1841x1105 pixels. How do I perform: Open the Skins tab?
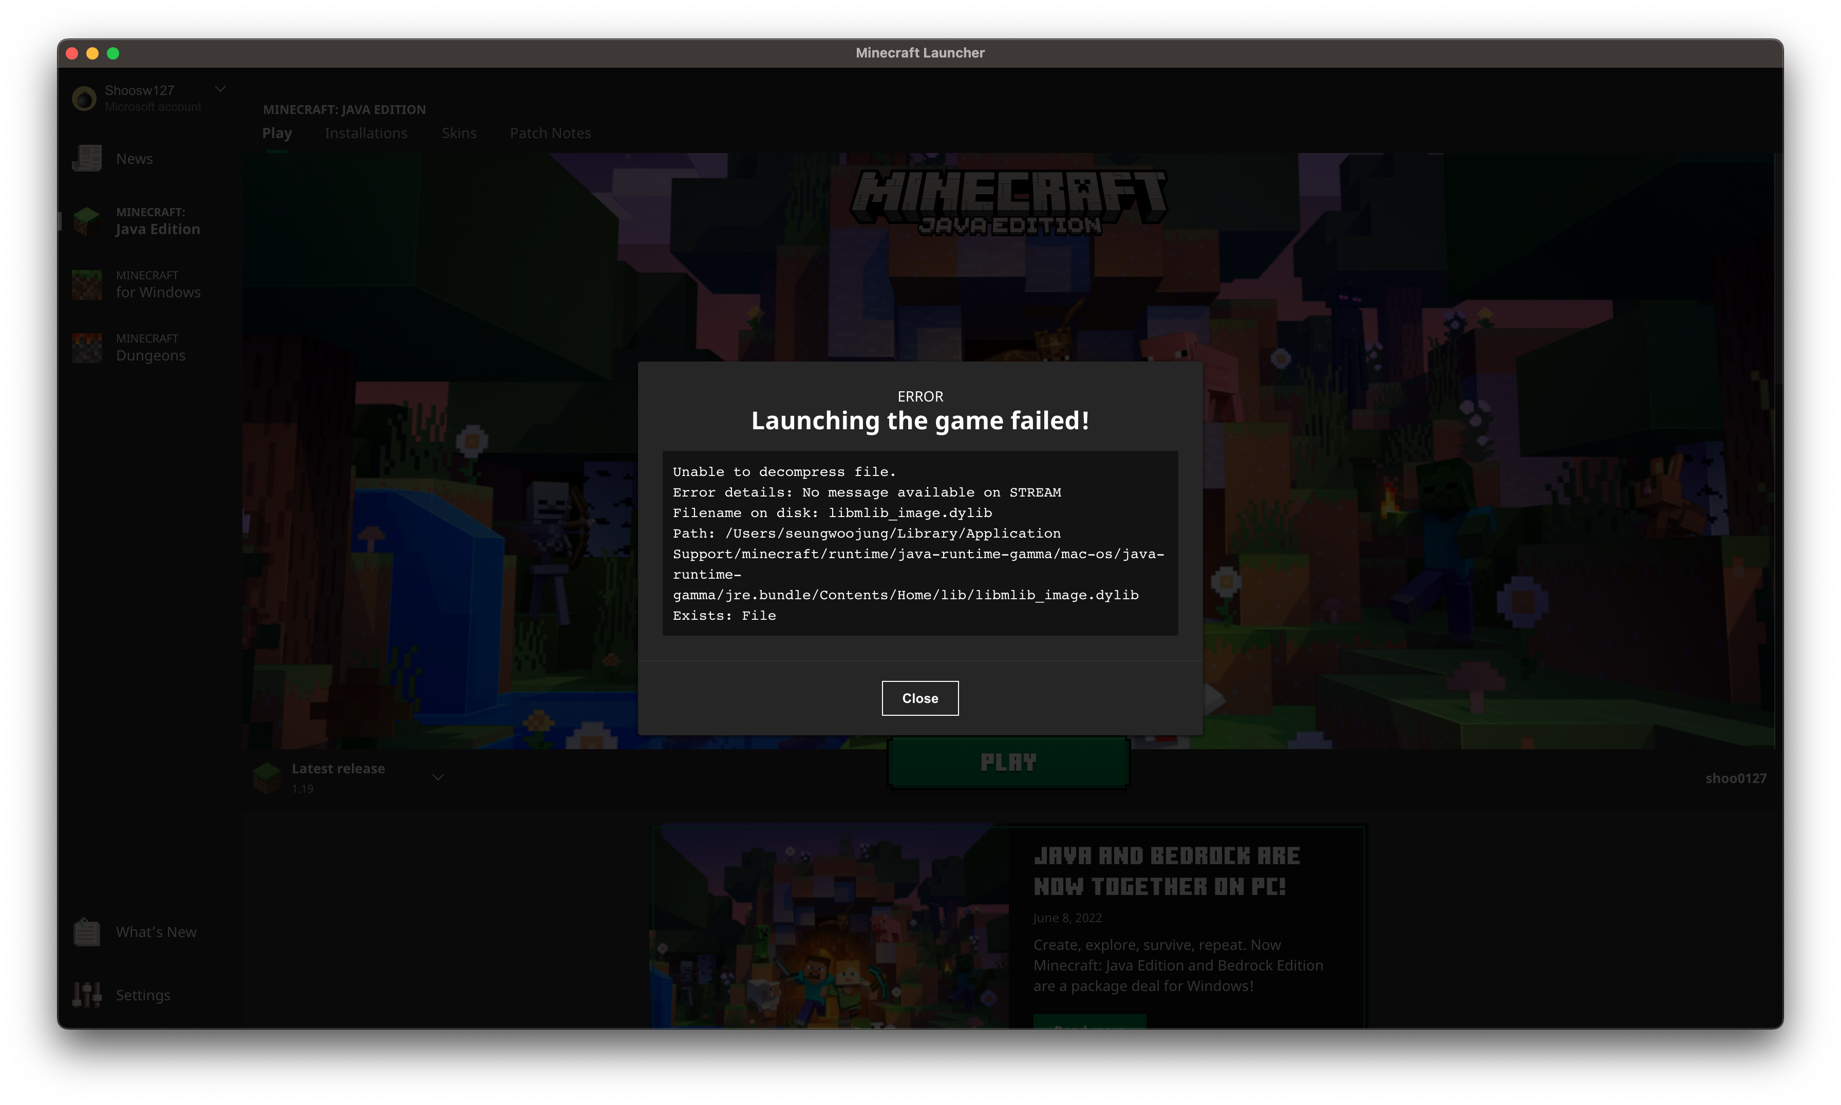coord(459,134)
